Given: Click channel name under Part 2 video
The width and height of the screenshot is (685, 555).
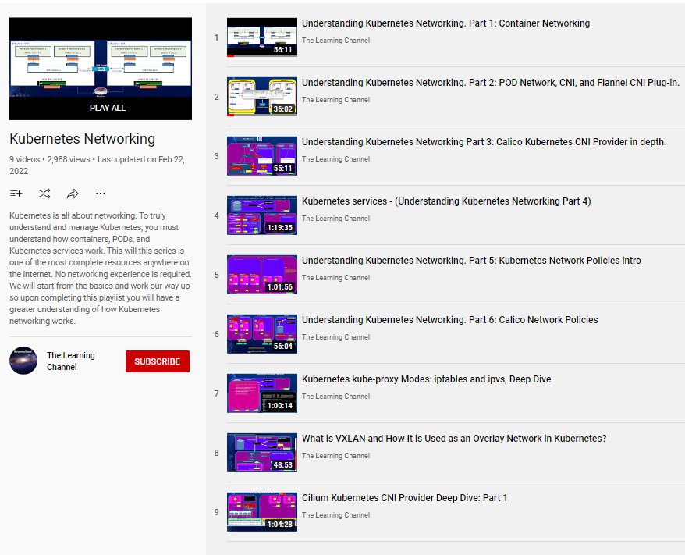Looking at the screenshot, I should click(335, 100).
